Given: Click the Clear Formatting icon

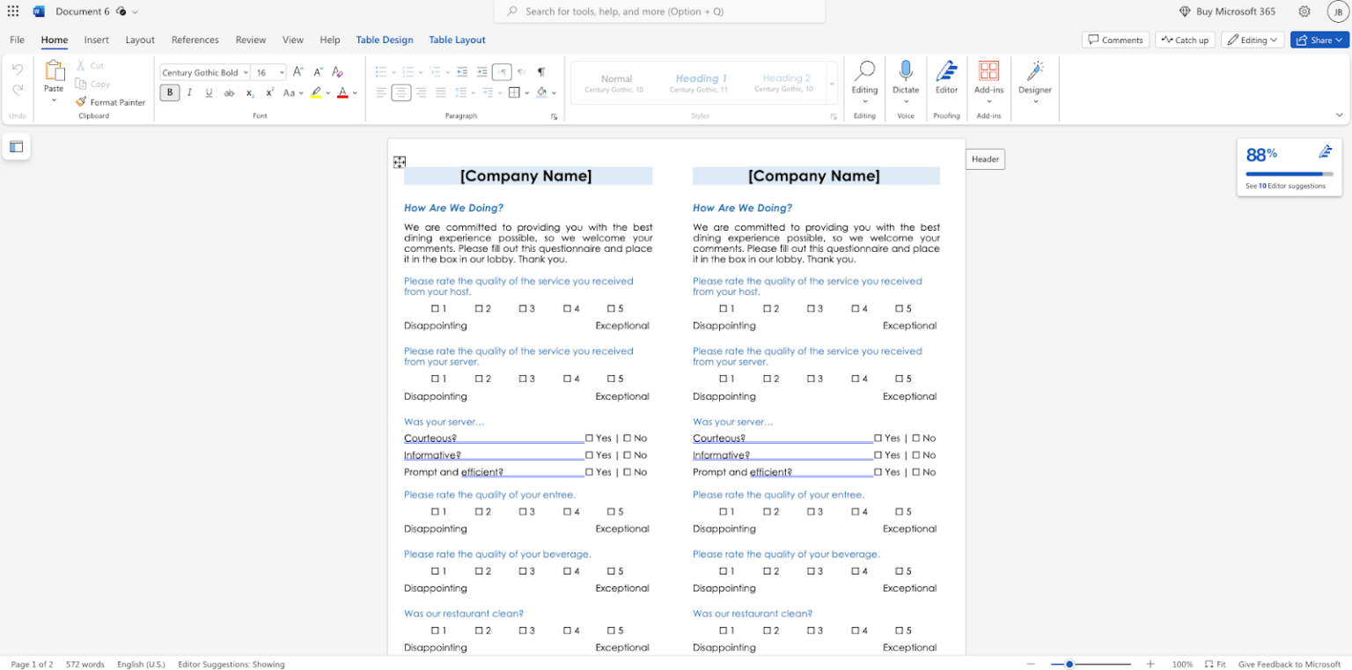Looking at the screenshot, I should coord(338,72).
